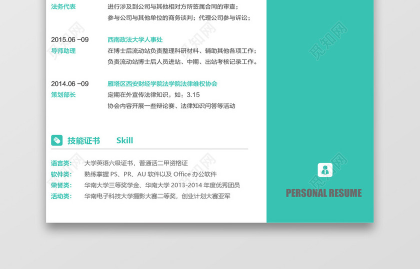
Task: Click the 导师助理 role label
Action: (63, 51)
